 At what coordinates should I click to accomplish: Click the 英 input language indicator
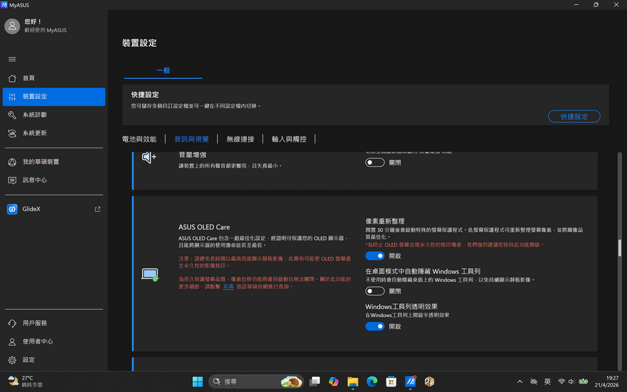point(547,382)
